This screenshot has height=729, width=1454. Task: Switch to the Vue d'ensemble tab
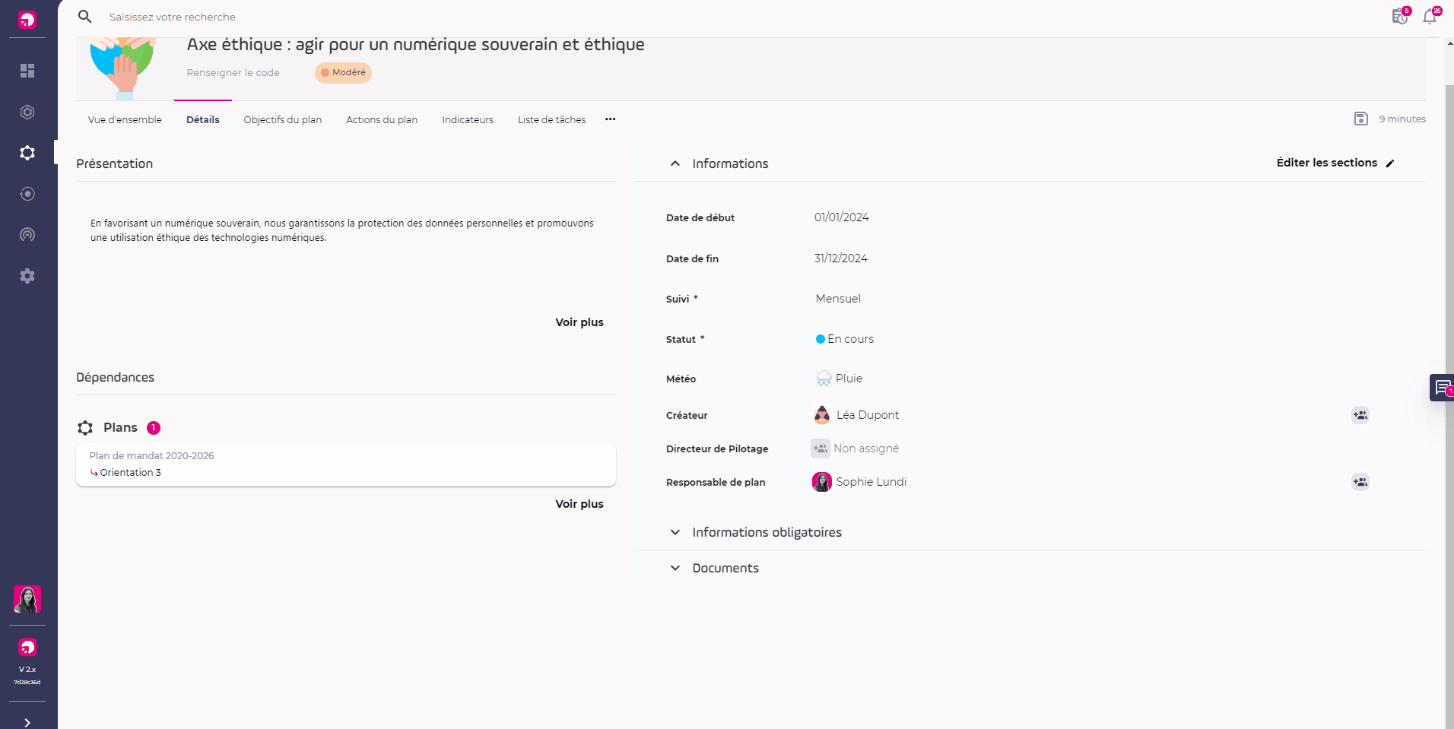tap(125, 119)
